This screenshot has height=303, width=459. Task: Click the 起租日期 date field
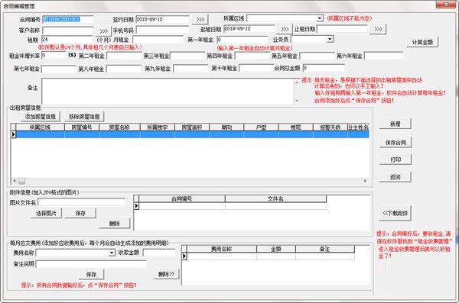coord(249,29)
